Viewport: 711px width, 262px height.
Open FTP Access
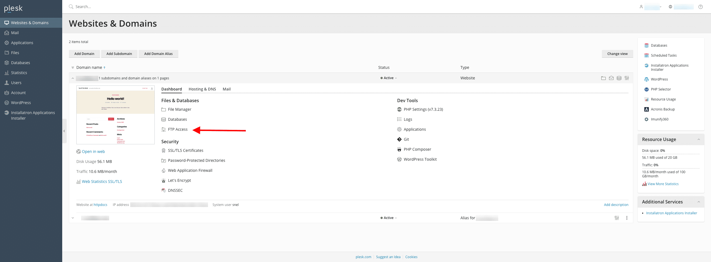(x=174, y=129)
